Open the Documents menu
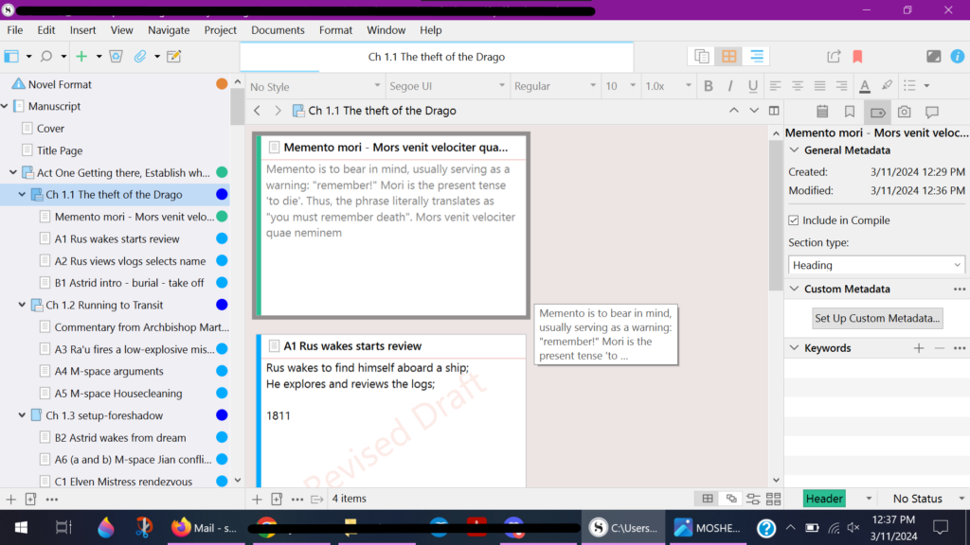 coord(278,30)
